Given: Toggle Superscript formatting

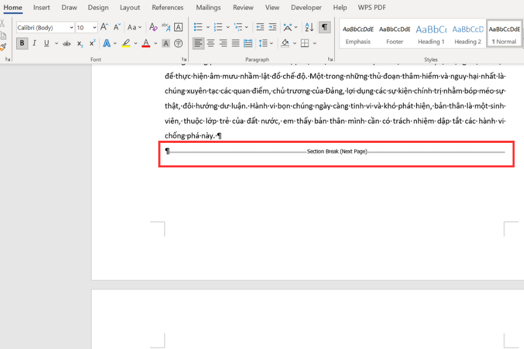Looking at the screenshot, I should tap(93, 43).
